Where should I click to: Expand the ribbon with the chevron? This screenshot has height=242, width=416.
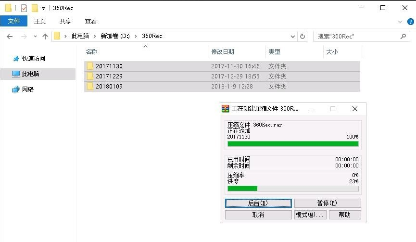click(400, 22)
